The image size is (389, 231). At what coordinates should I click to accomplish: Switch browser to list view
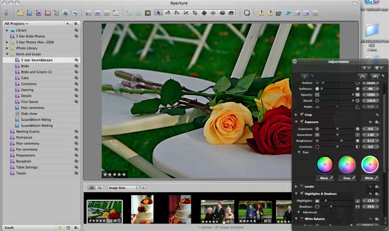click(100, 188)
